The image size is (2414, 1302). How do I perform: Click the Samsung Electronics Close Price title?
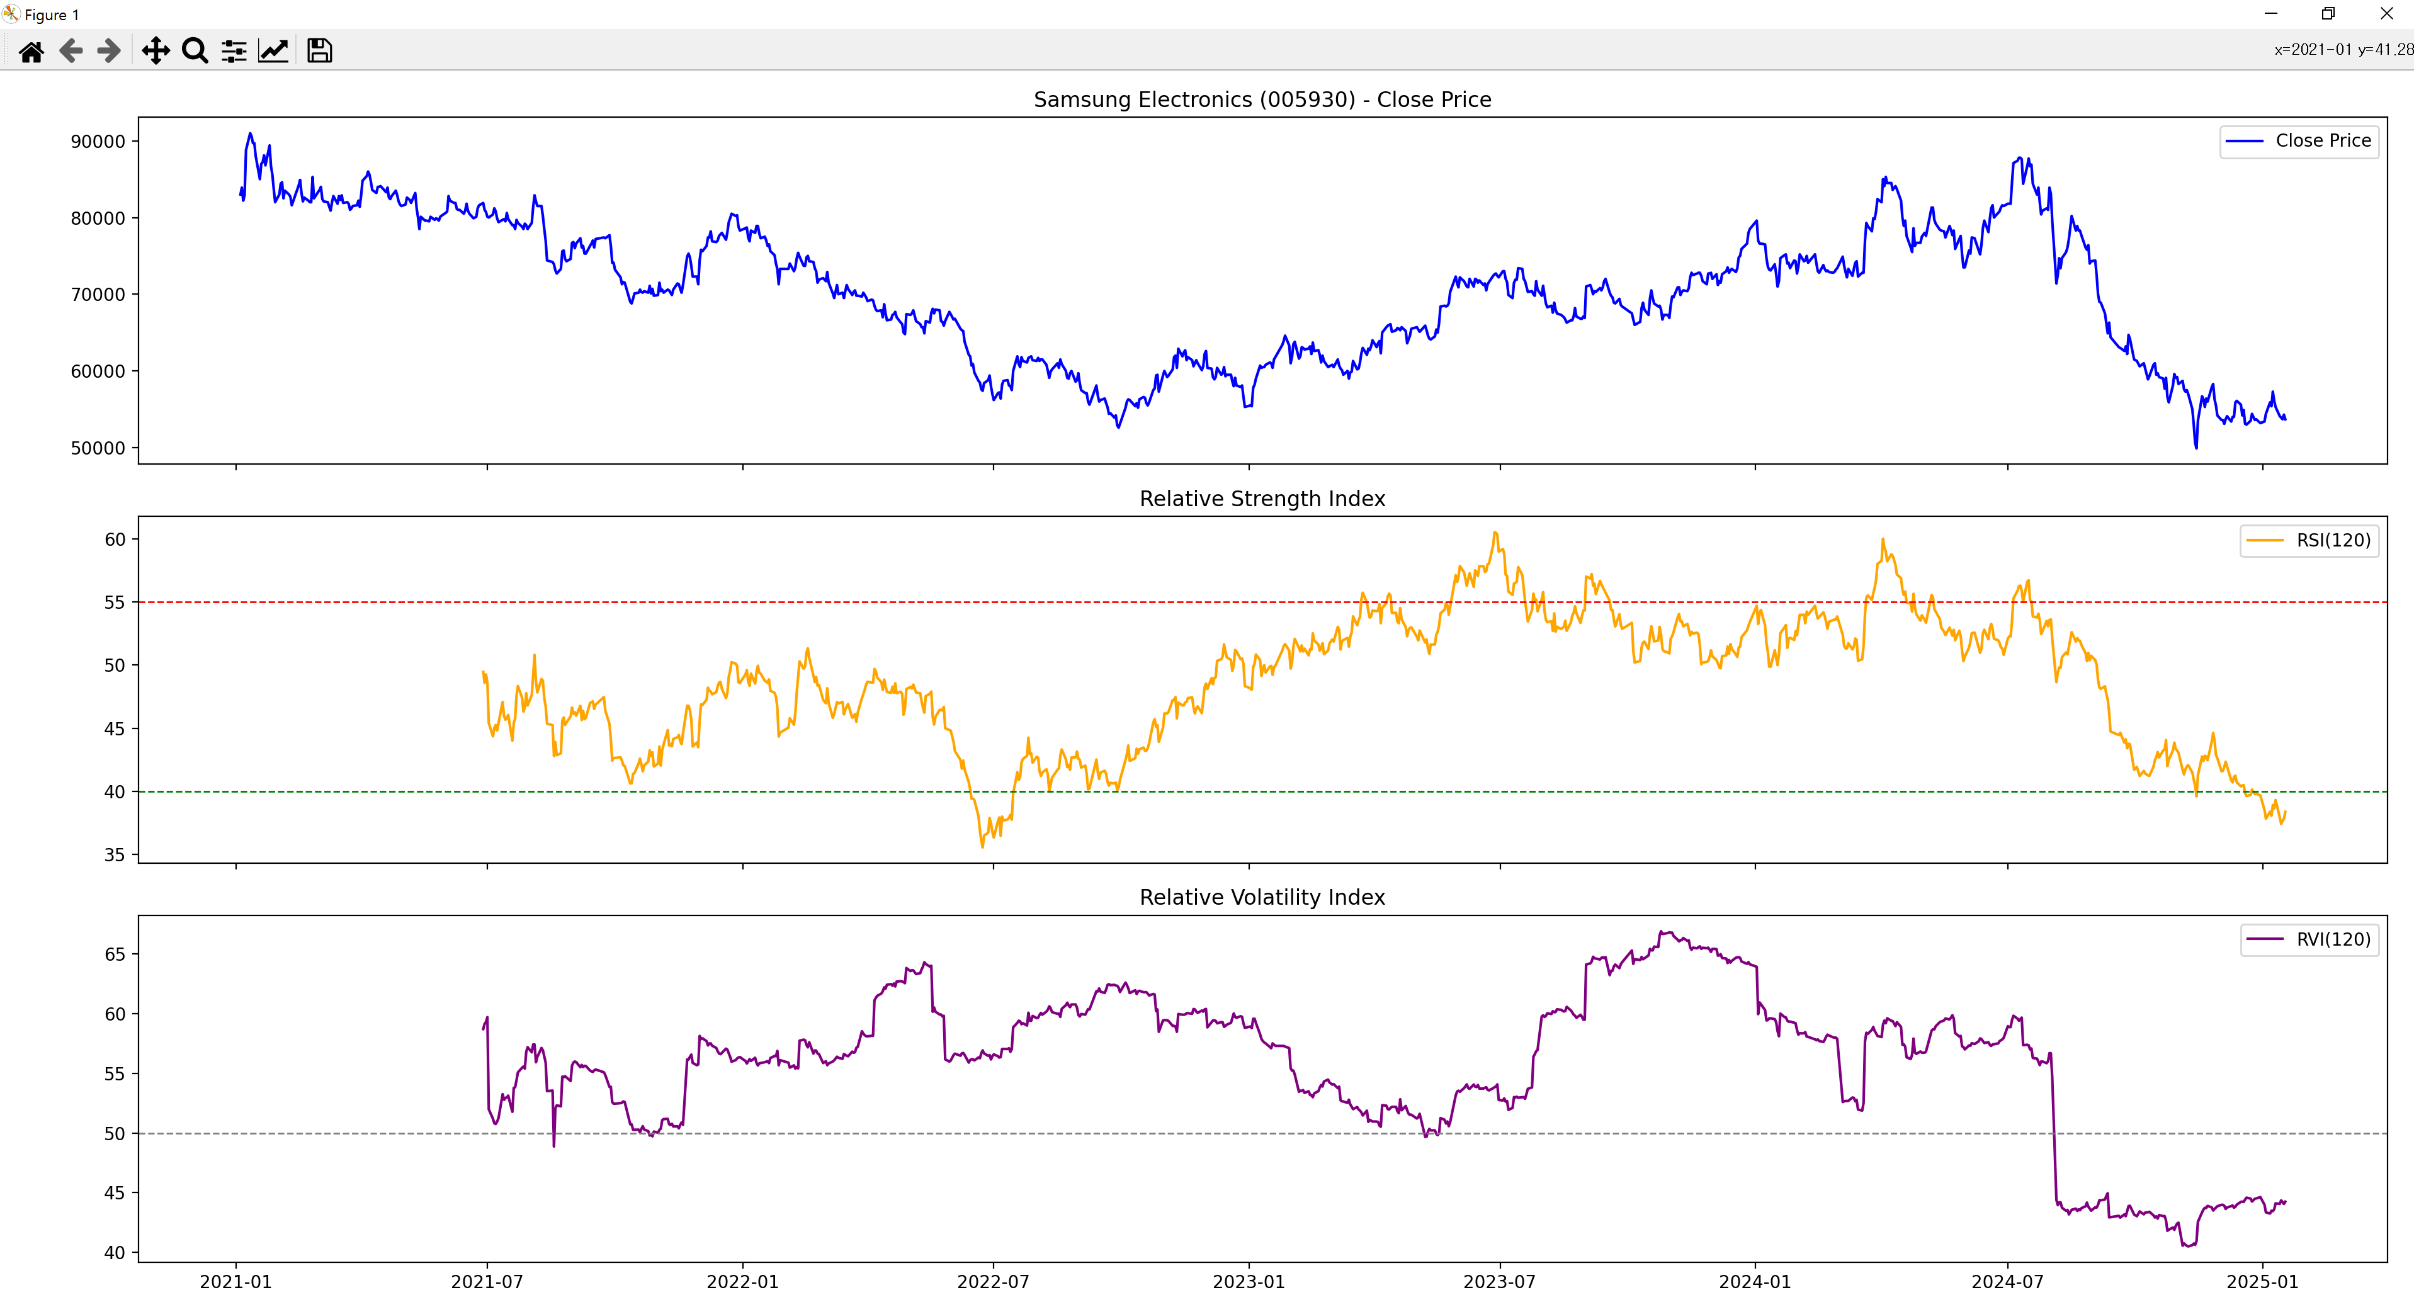coord(1261,99)
